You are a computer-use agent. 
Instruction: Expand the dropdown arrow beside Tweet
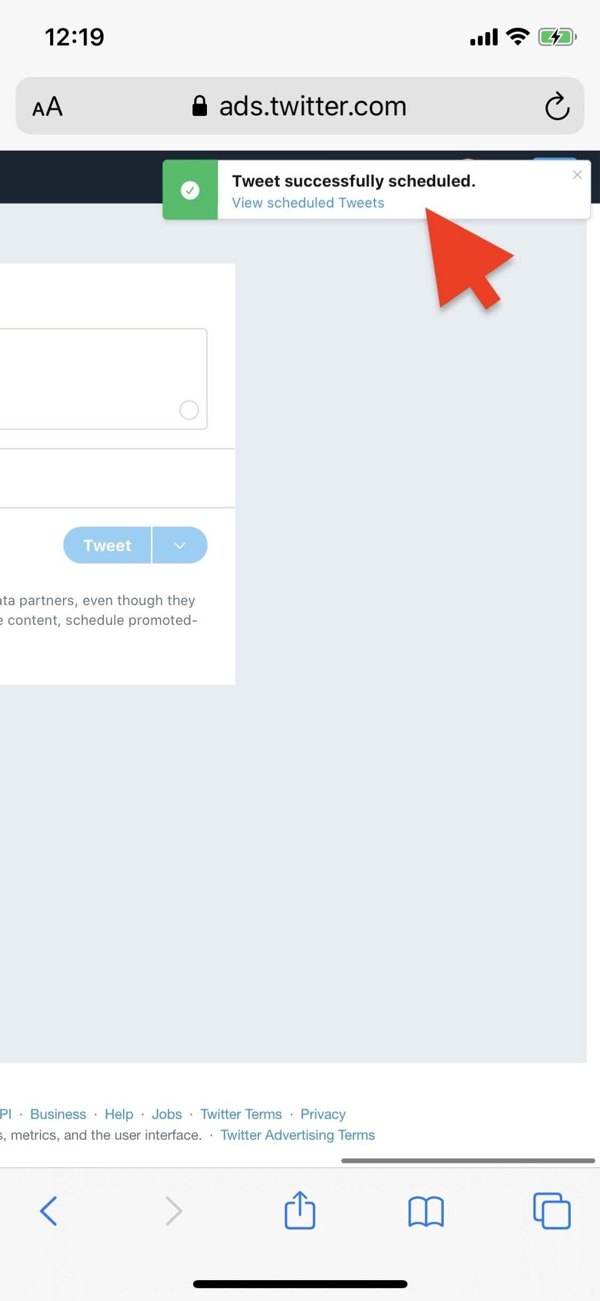coord(180,545)
